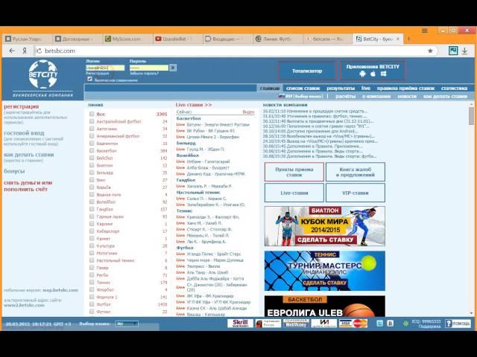This screenshot has height=357, width=477.
Task: Click the teal extension icon beside downloads
Action: click(453, 51)
